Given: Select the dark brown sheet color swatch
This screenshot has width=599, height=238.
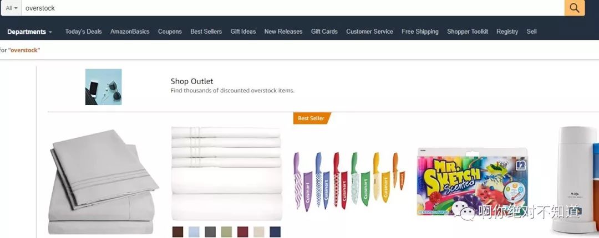Looking at the screenshot, I should pos(177,232).
